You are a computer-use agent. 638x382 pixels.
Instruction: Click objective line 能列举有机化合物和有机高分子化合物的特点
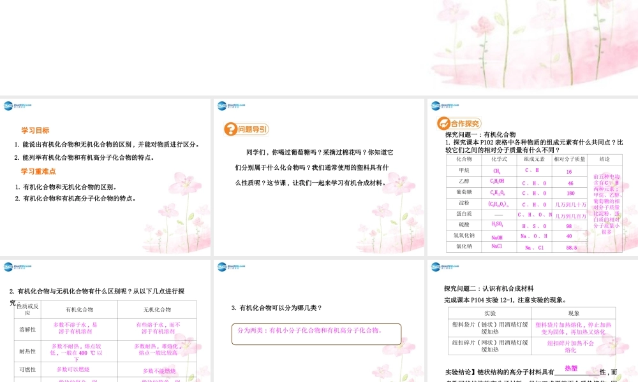(84, 157)
